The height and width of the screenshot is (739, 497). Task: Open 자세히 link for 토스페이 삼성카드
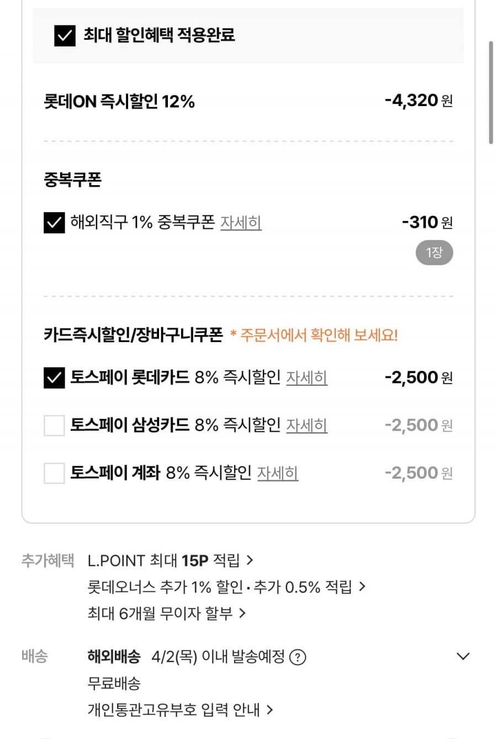306,426
